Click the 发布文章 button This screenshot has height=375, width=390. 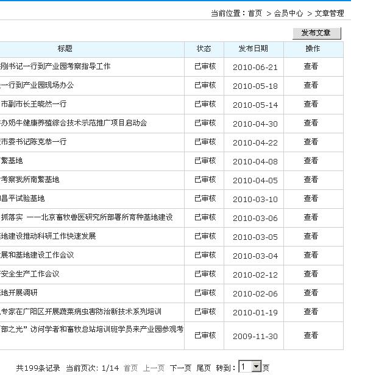tap(316, 33)
